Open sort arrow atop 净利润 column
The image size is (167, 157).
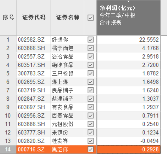point(128,1)
